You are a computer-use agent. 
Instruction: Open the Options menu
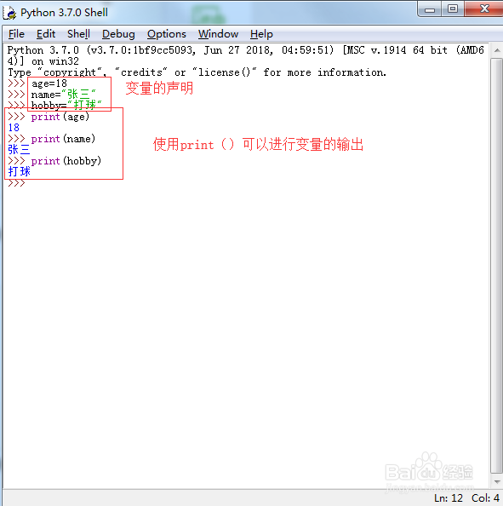(x=167, y=34)
